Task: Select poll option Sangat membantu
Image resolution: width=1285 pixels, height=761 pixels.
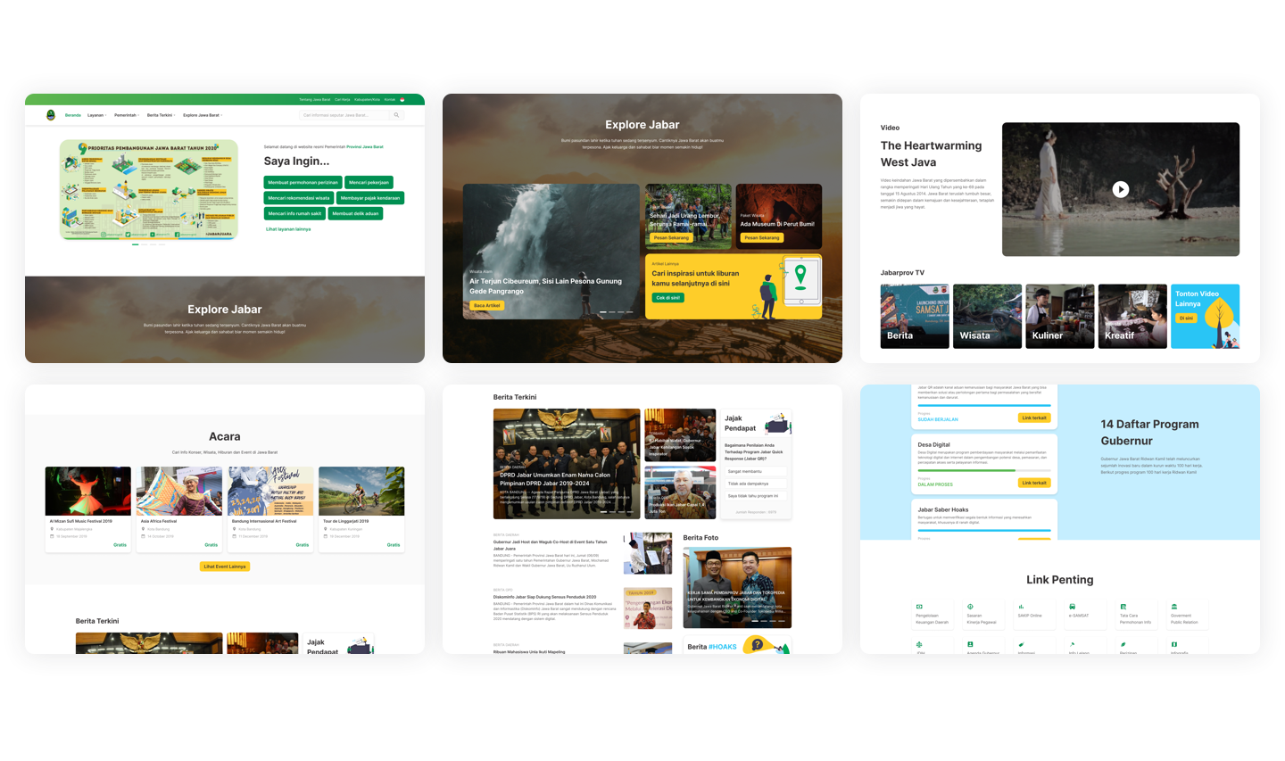Action: (x=754, y=471)
